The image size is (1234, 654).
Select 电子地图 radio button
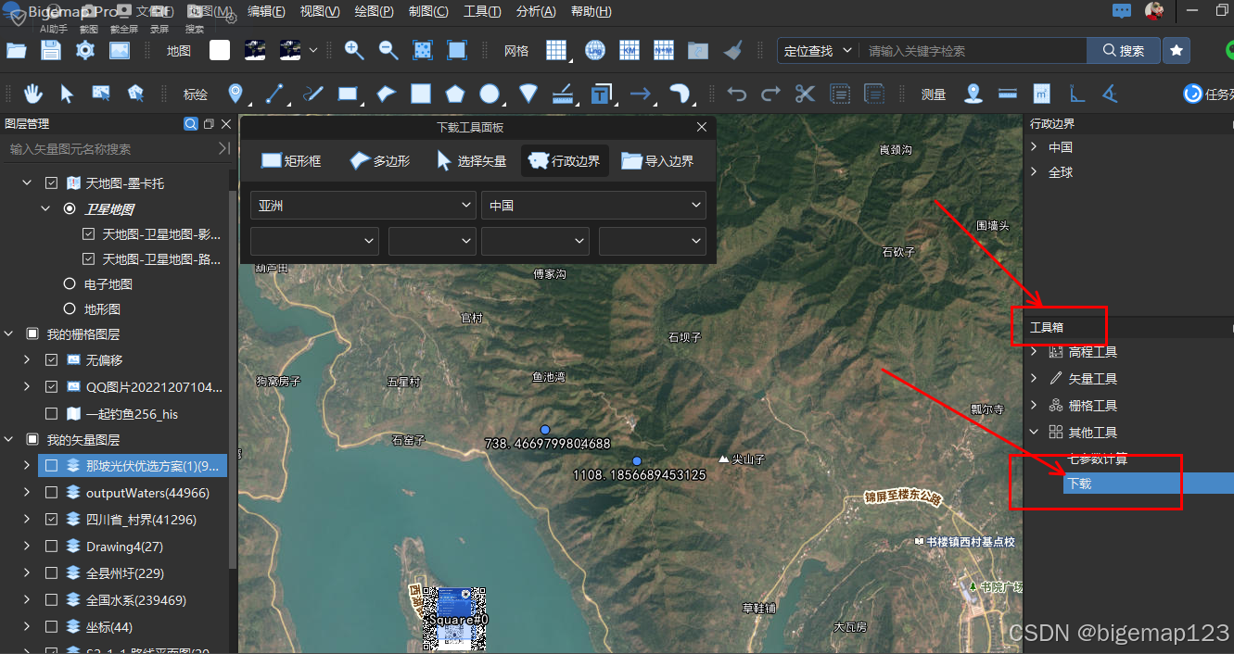70,284
